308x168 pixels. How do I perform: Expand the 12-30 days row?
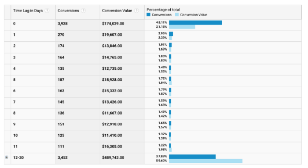7,157
